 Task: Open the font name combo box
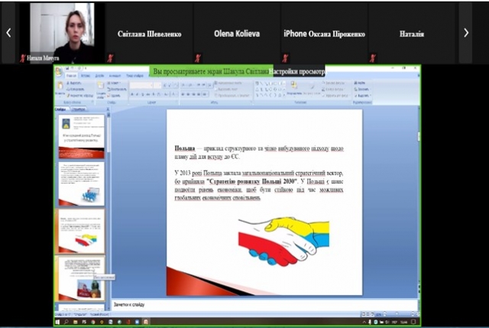point(141,85)
